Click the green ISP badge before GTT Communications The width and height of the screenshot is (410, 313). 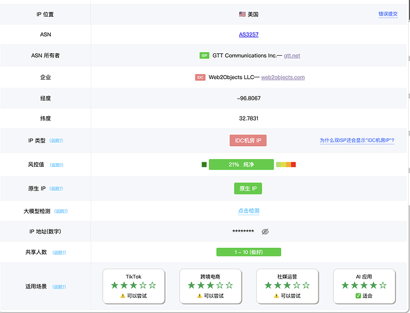pos(204,56)
